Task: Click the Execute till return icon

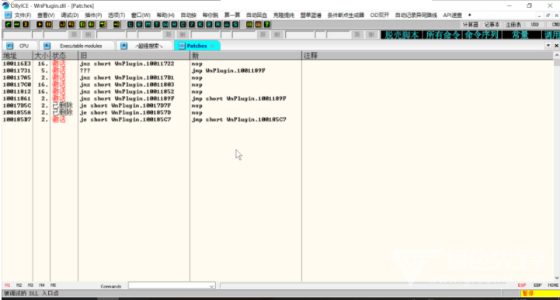Action: [x=103, y=25]
